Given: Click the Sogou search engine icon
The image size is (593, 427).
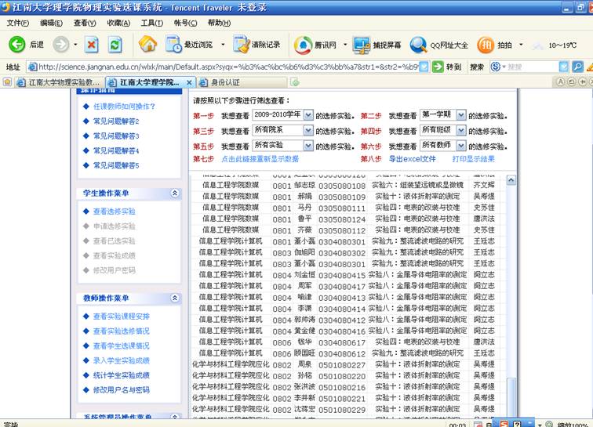Looking at the screenshot, I should [496, 67].
